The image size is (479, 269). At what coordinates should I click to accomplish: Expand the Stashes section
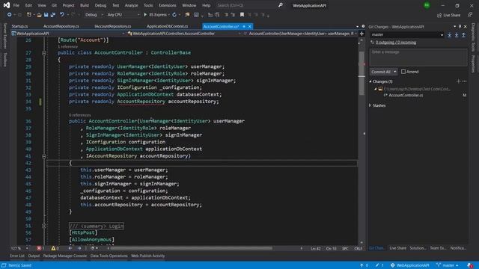click(x=370, y=105)
